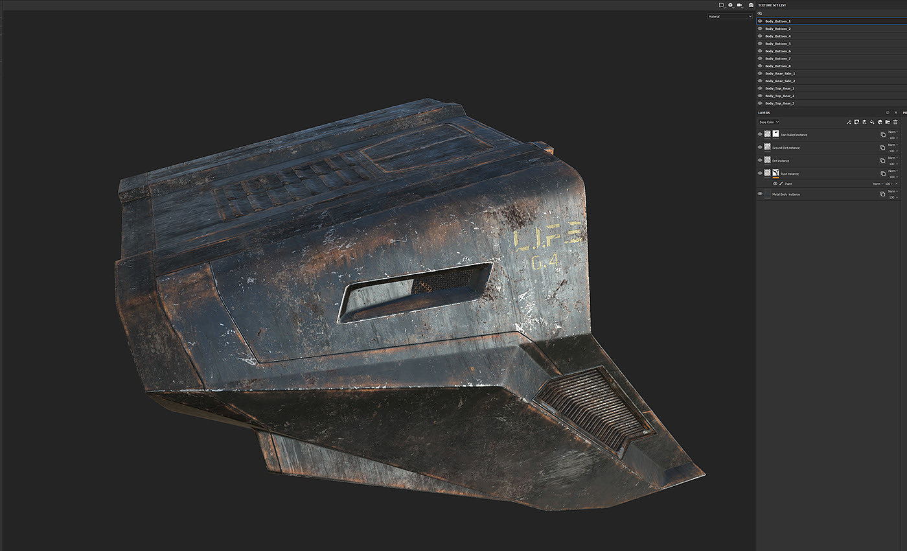
Task: Close the Layers panel
Action: pos(896,113)
